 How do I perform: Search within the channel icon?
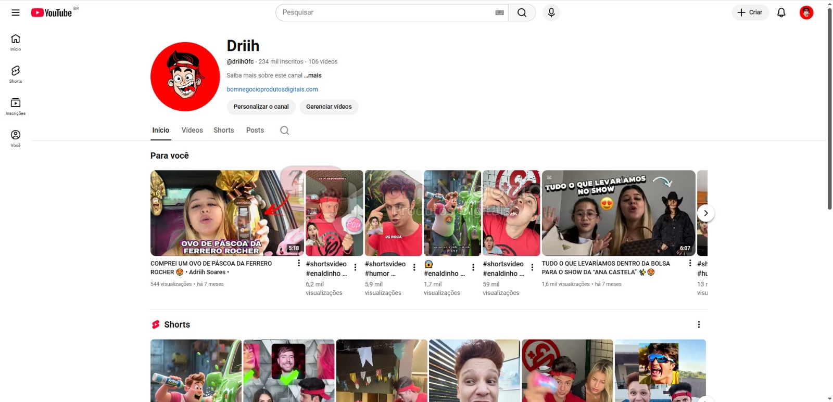(x=284, y=131)
